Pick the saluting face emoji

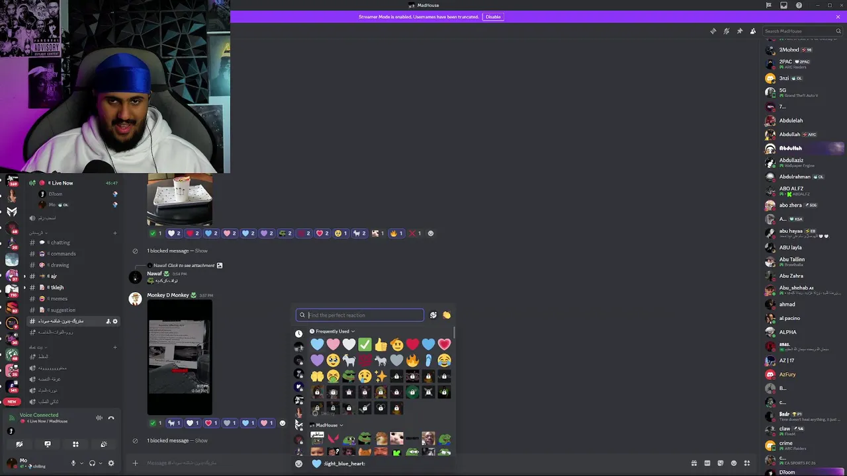[x=396, y=344]
